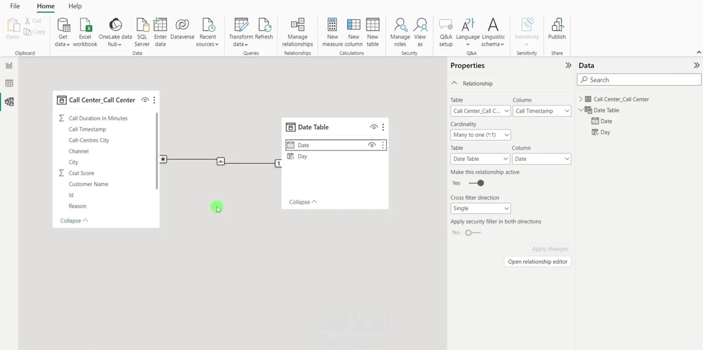
Task: Open the Date Table dropdown in Properties
Action: (480, 159)
